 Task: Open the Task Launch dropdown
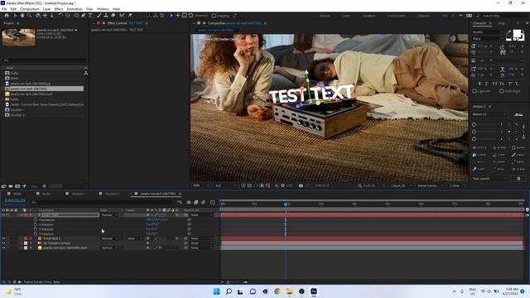pyautogui.click(x=489, y=179)
